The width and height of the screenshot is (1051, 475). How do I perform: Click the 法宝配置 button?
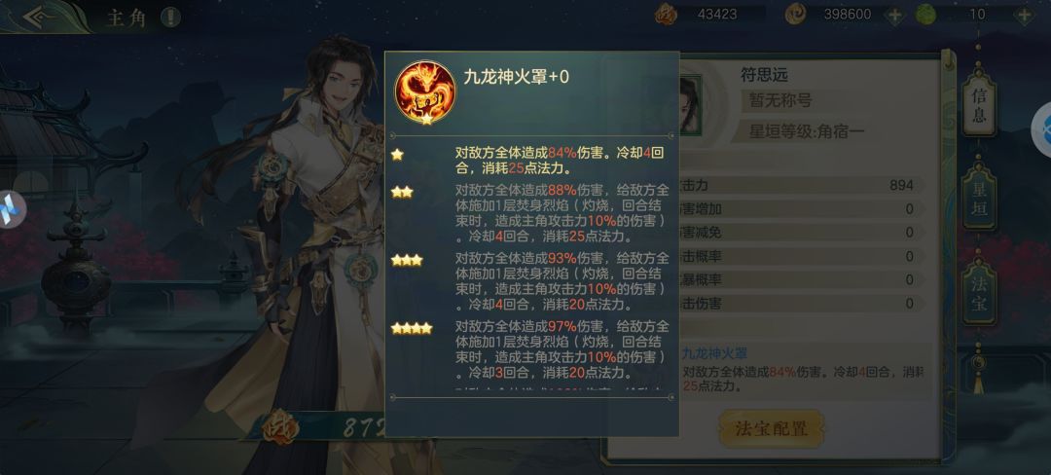772,429
